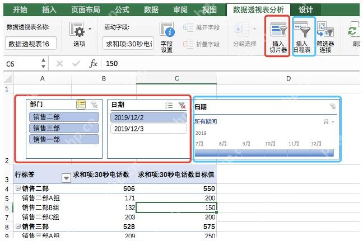363x241 pixels.
Task: Switch to the 视图 tab
Action: pyautogui.click(x=210, y=10)
